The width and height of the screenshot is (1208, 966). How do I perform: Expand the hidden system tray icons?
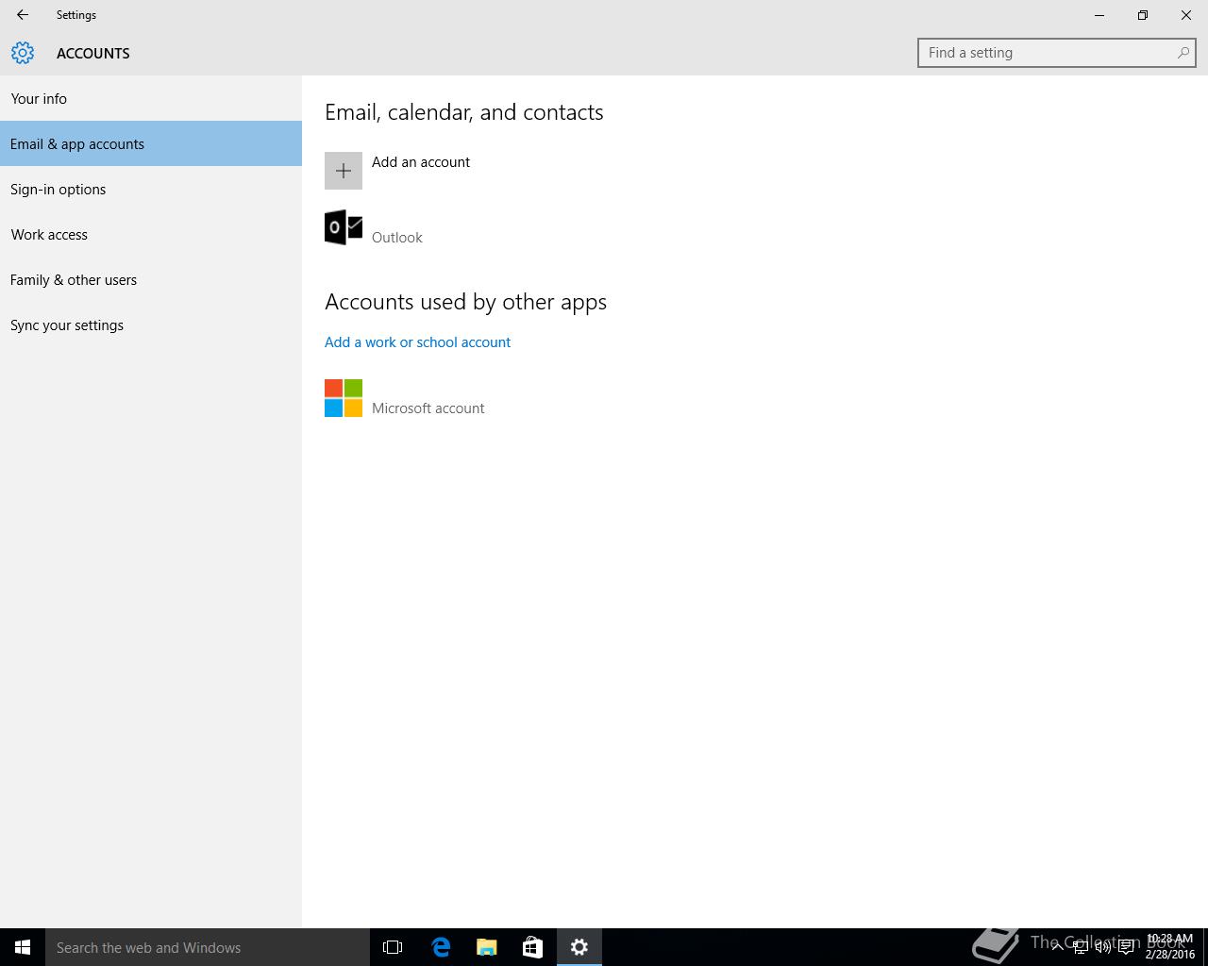point(1057,947)
